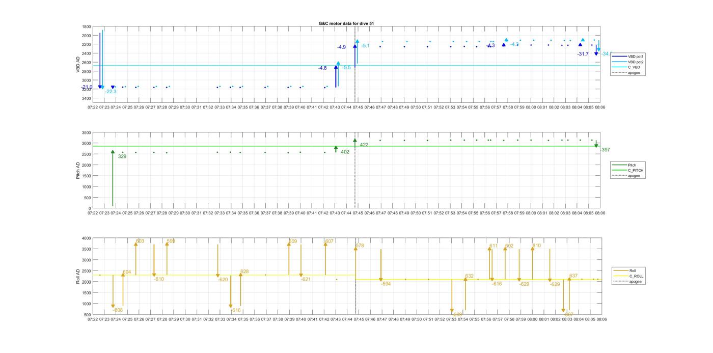This screenshot has width=713, height=353.
Task: Click the '607' roll label
Action: pos(330,241)
